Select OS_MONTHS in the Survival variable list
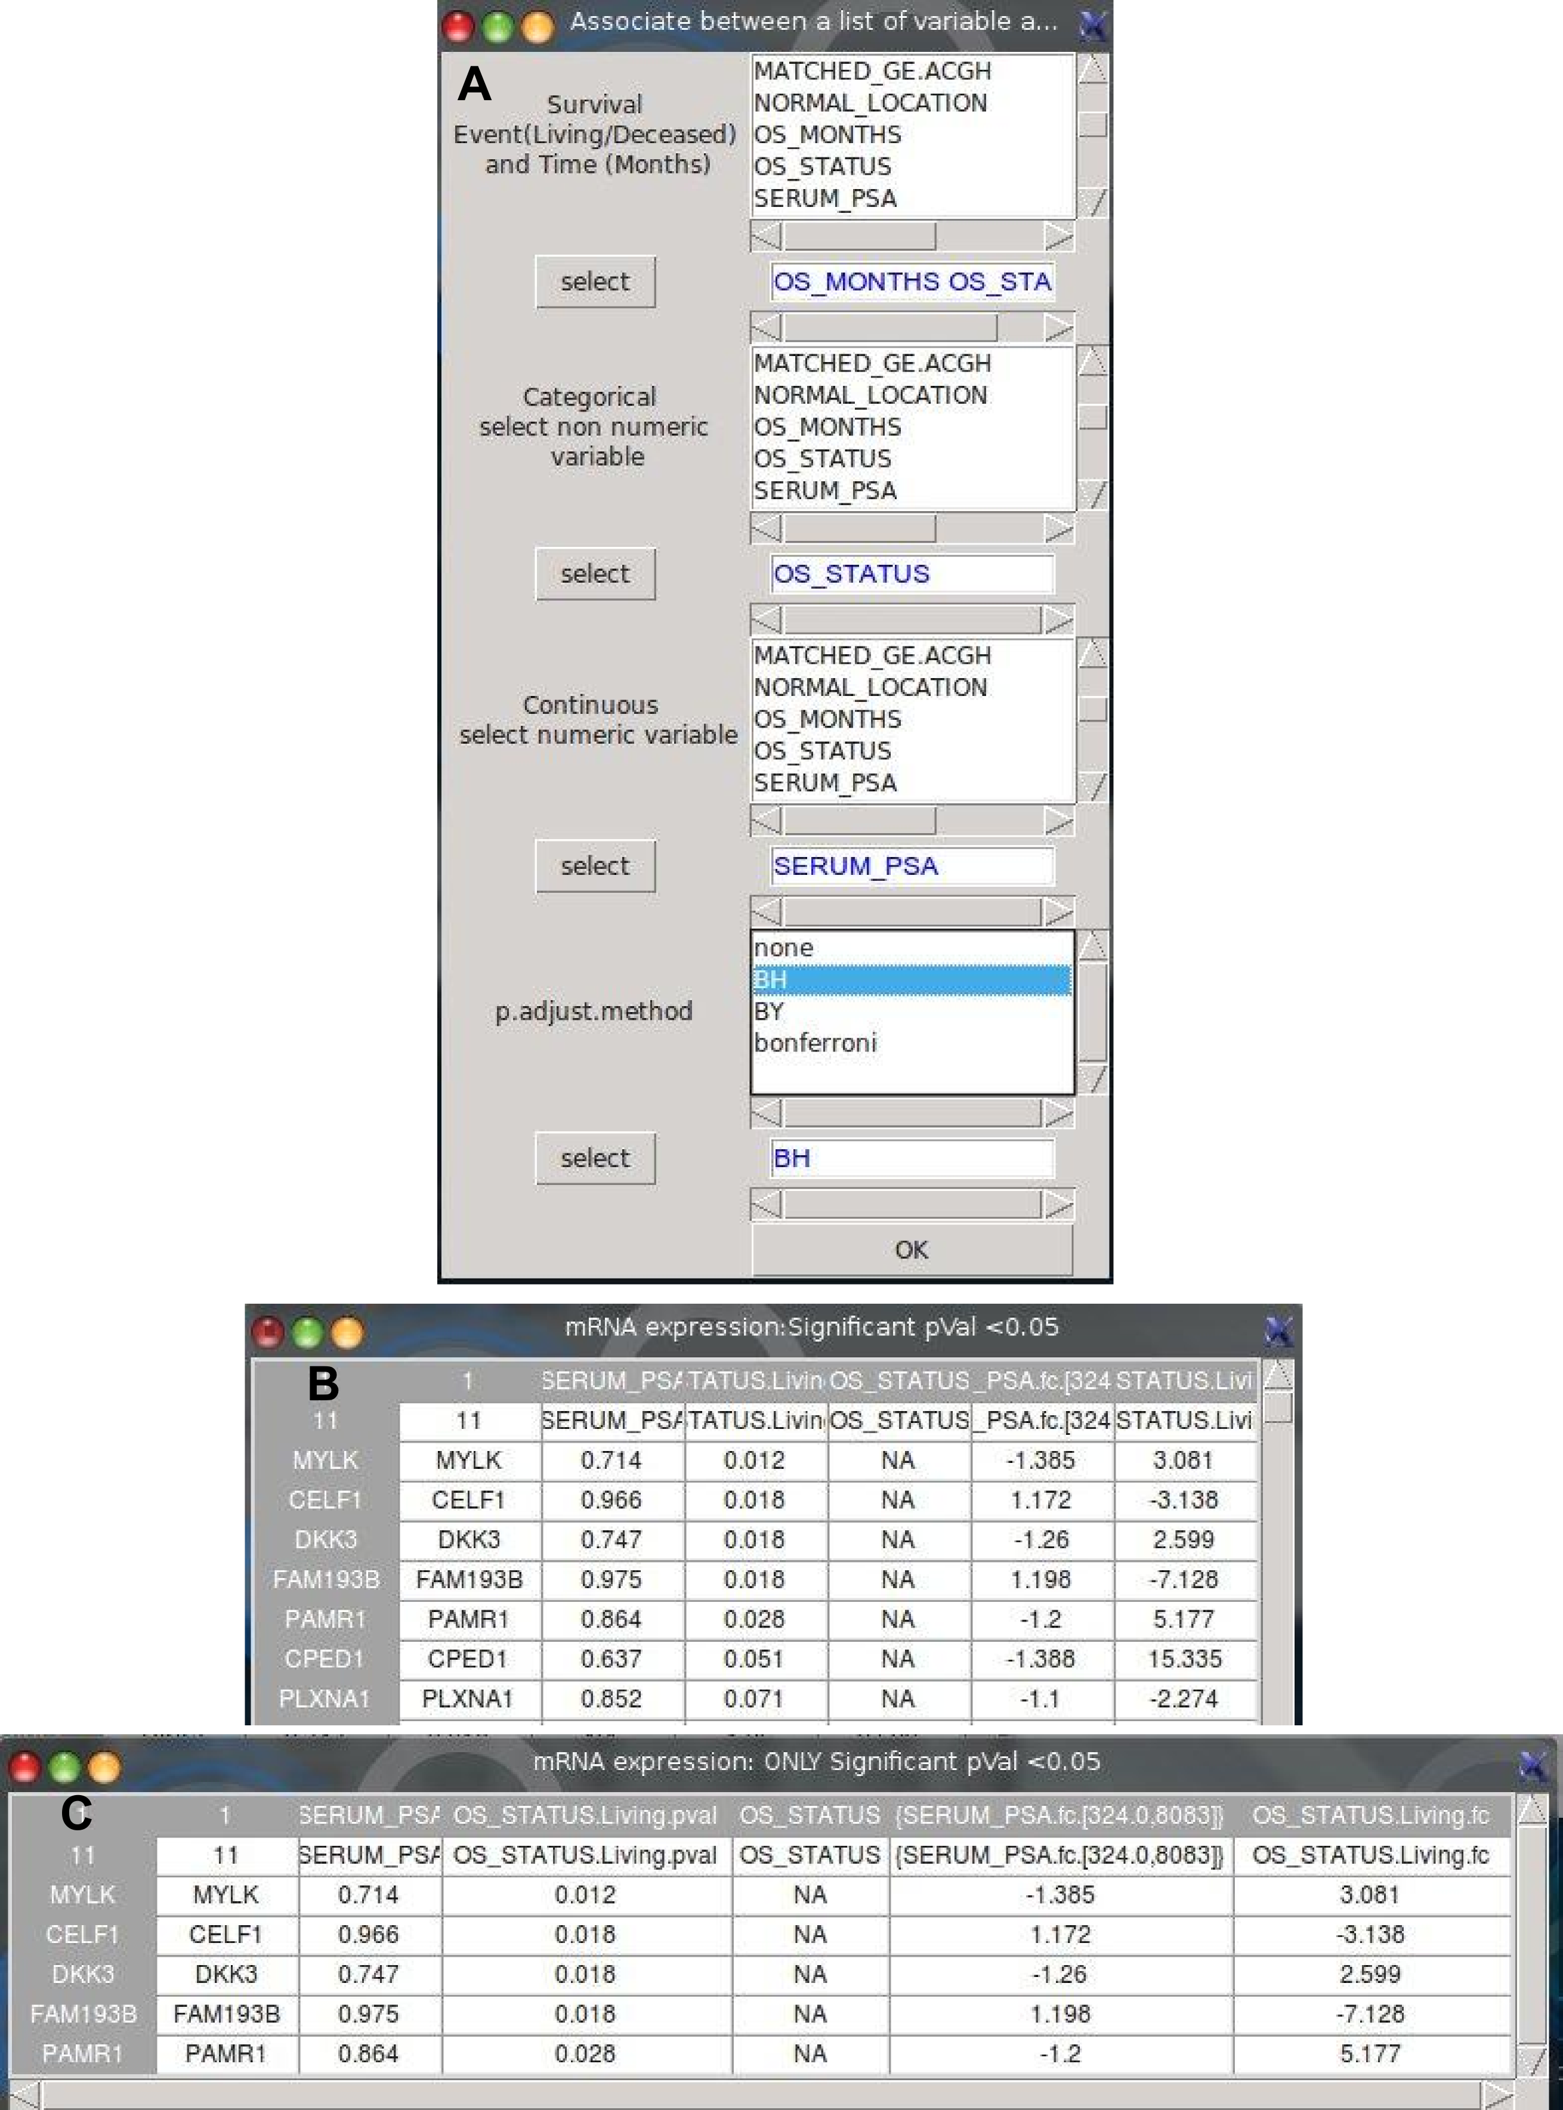The height and width of the screenshot is (2110, 1563). (827, 135)
